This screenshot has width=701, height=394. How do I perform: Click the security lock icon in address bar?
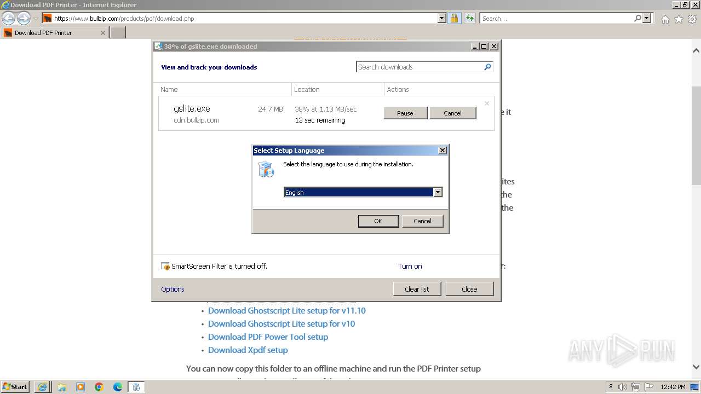(x=454, y=18)
